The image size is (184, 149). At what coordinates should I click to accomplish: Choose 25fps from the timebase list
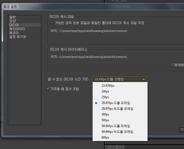click(120, 97)
